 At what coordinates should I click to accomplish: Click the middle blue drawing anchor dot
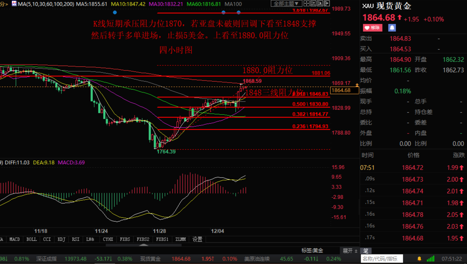coord(223,12)
